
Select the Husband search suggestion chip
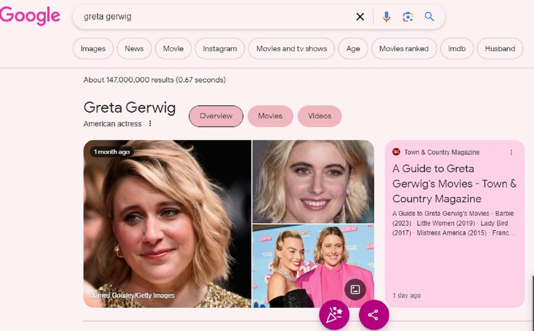click(499, 48)
